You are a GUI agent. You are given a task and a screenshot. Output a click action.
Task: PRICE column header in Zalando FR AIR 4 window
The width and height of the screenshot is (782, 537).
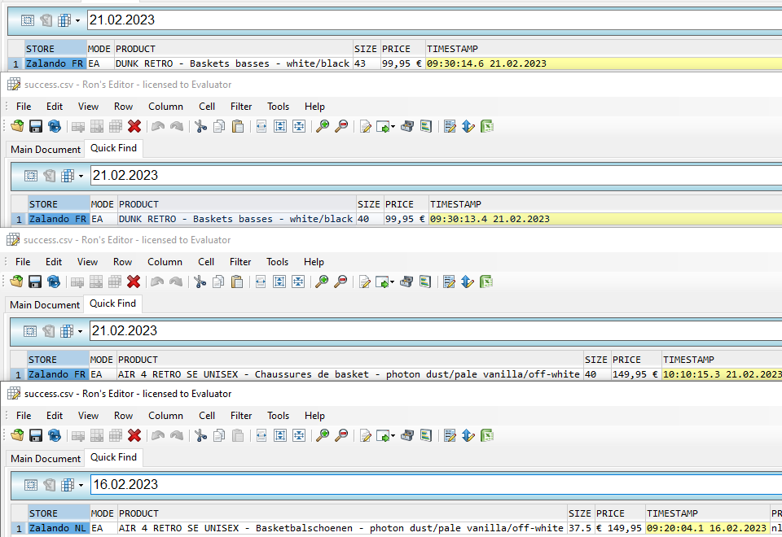click(x=636, y=360)
